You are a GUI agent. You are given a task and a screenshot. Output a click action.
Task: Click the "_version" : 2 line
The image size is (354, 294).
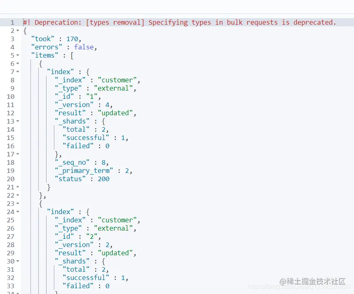click(x=84, y=245)
